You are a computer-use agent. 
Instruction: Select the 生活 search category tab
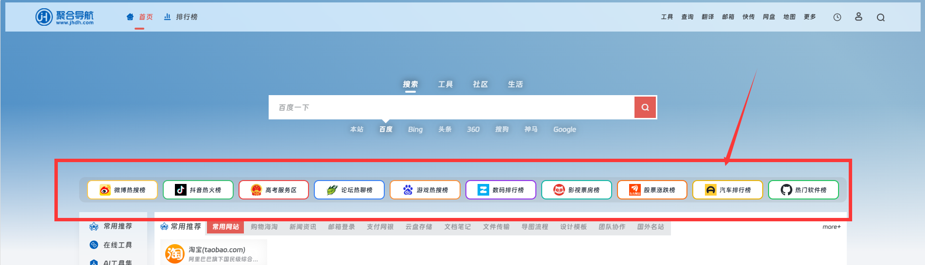click(515, 84)
